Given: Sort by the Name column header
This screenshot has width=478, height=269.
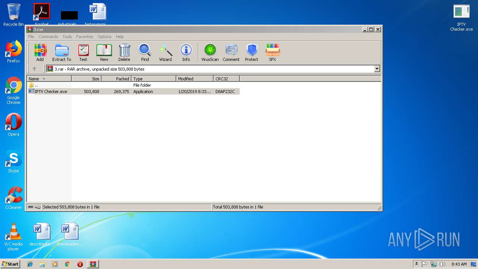Looking at the screenshot, I should point(49,79).
